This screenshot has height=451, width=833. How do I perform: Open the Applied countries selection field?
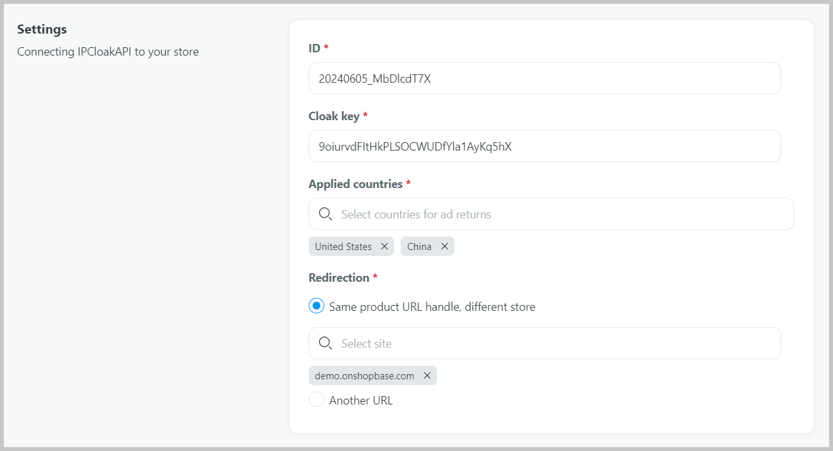pos(563,214)
